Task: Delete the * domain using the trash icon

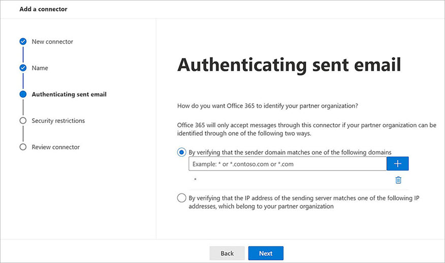Action: pyautogui.click(x=398, y=180)
